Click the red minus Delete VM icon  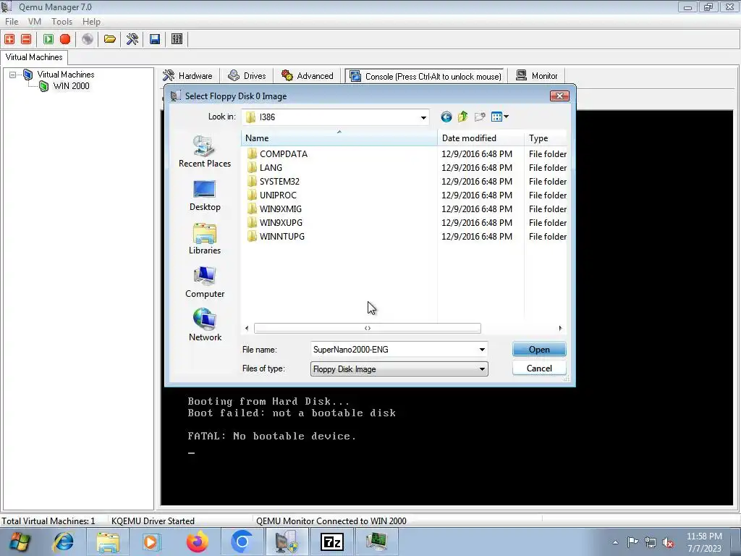pos(26,39)
